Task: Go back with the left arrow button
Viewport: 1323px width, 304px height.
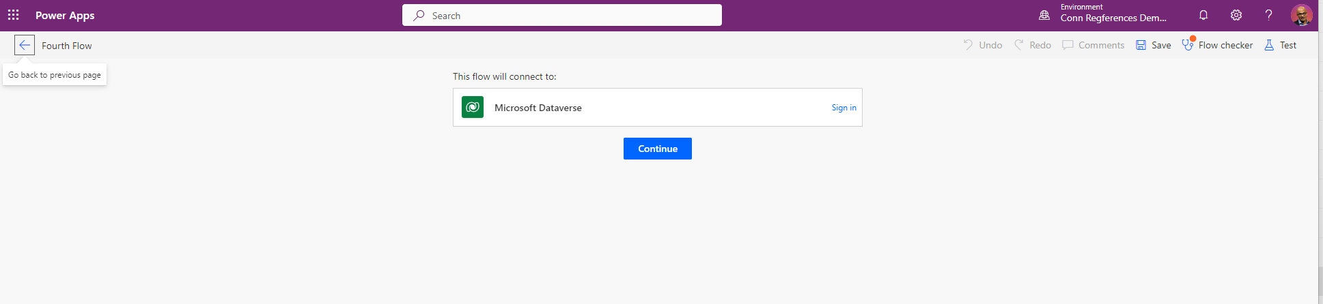Action: pos(25,46)
